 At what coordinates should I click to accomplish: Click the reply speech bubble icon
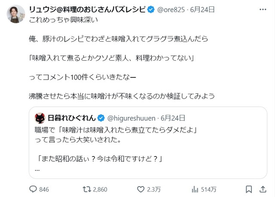[x=34, y=189]
